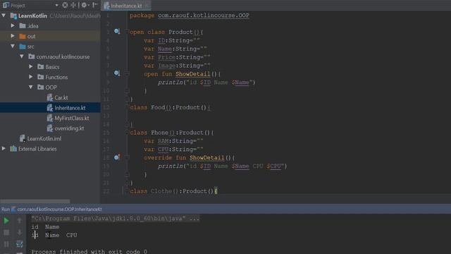Place cursor on package declaration line
This screenshot has width=451, height=254.
pos(190,16)
